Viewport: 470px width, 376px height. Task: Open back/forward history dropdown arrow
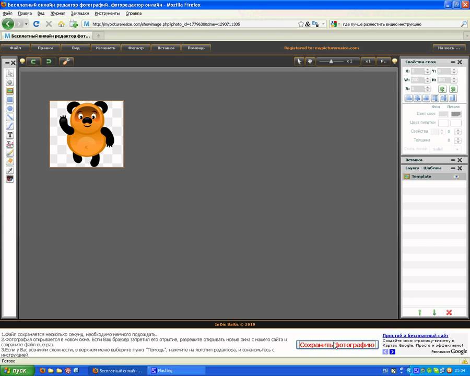coord(27,24)
